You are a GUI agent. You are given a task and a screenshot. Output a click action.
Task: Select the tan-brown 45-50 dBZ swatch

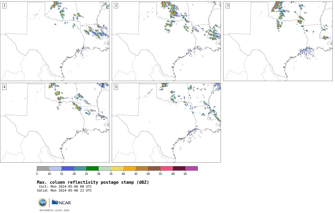click(x=142, y=169)
